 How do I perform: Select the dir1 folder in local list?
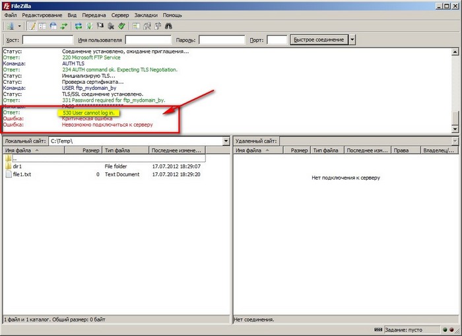coord(104,166)
